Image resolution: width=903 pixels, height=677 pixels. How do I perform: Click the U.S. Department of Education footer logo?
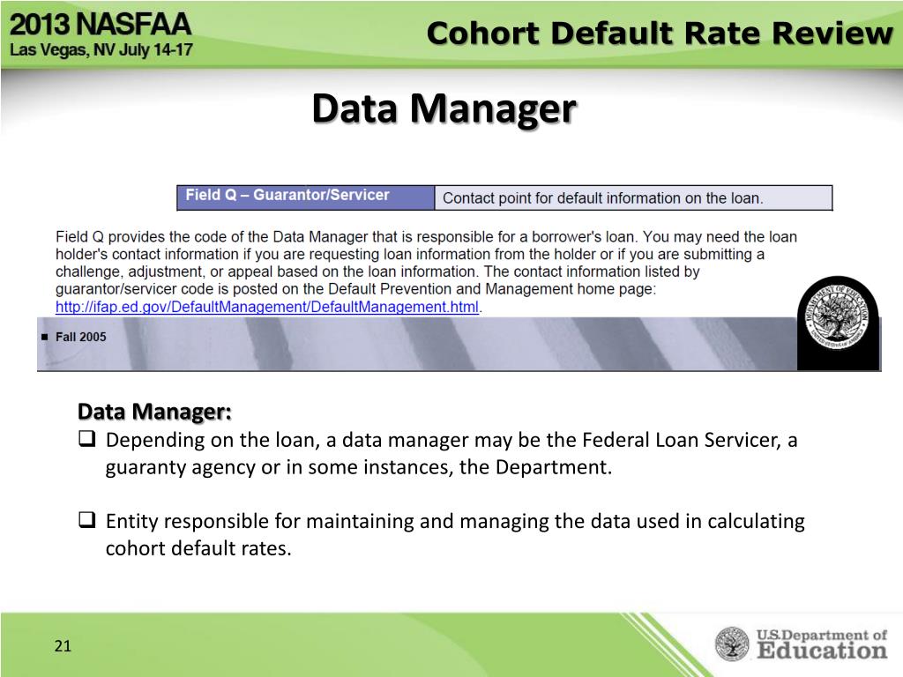(801, 644)
